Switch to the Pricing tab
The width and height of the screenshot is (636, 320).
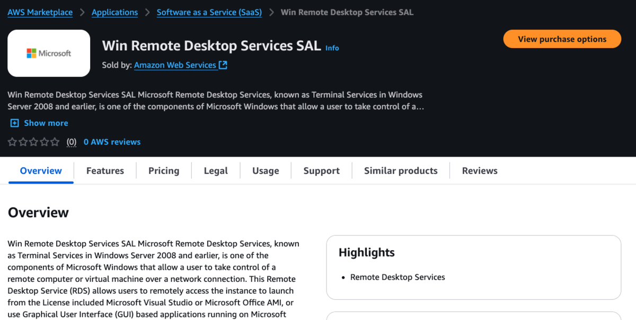pos(164,171)
